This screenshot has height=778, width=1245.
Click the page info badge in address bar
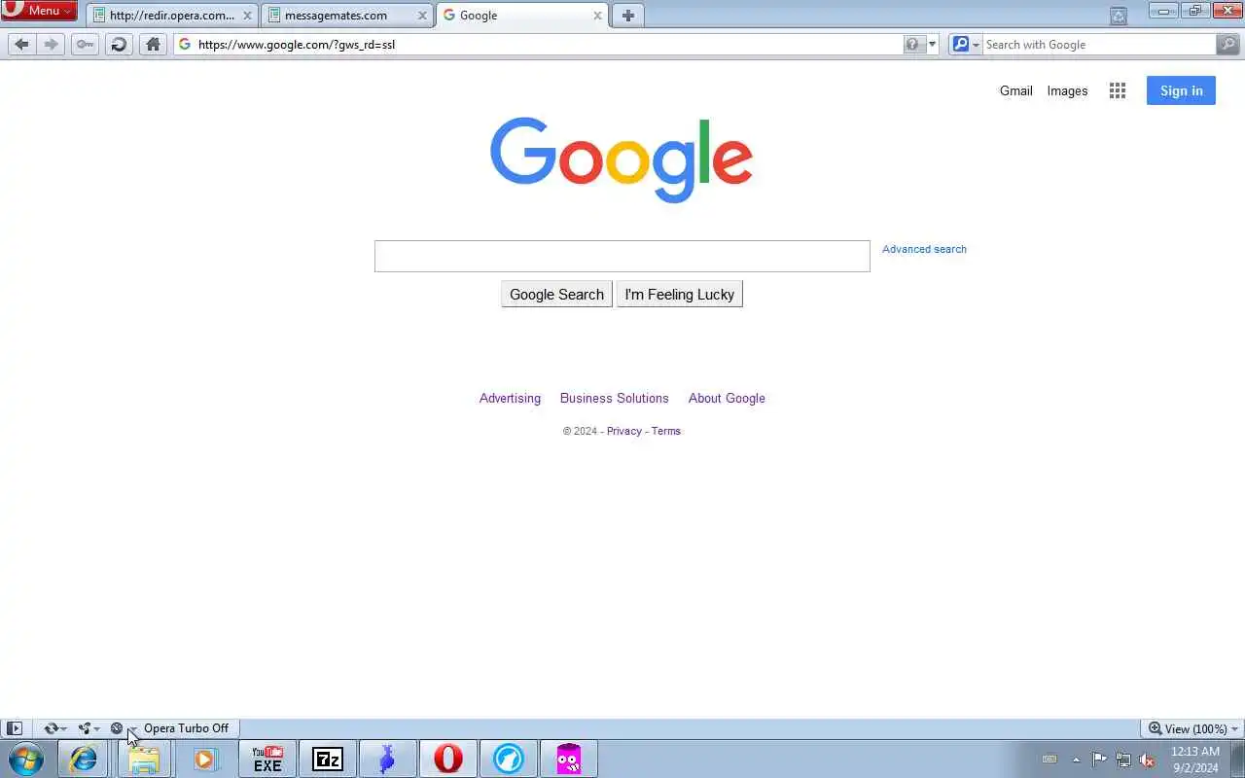(x=912, y=44)
